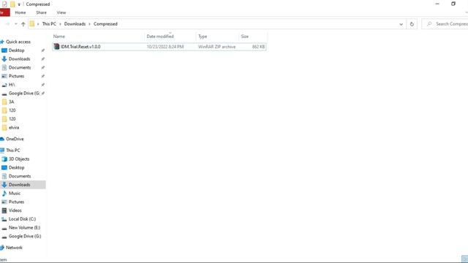The image size is (468, 263).
Task: Click the properties icon in title bar
Action: [4, 4]
